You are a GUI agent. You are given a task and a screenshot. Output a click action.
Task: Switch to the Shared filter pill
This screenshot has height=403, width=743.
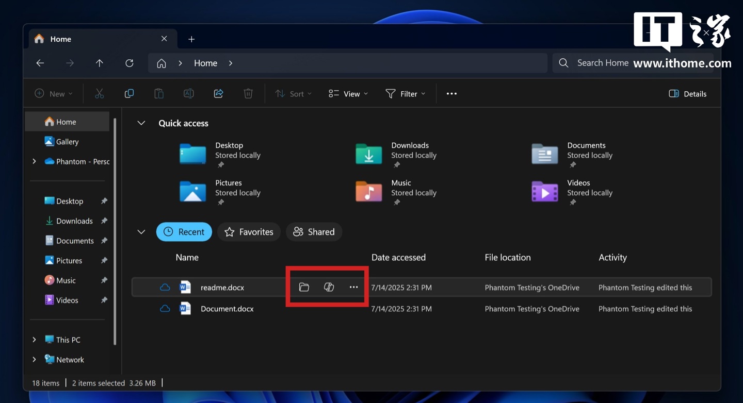(314, 232)
